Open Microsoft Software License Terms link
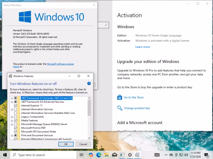The width and height of the screenshot is (213, 159). pyautogui.click(x=60, y=64)
